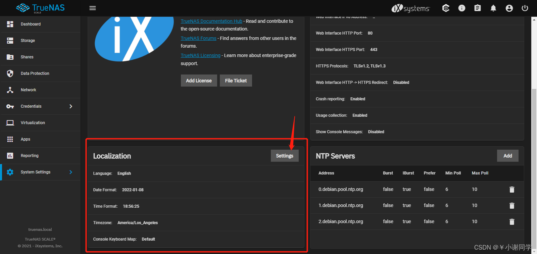Click the IBurst column header

(408, 173)
